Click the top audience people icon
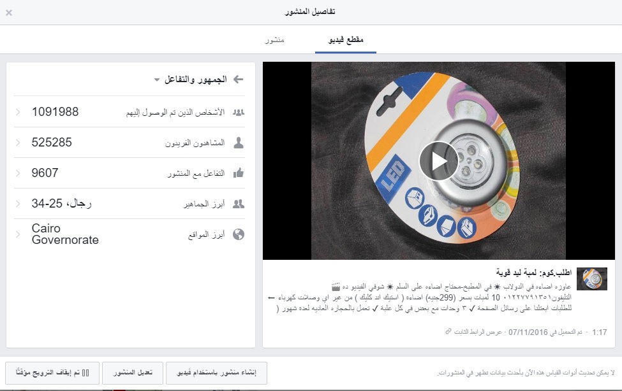Screen dimensions: 622x391 (239, 204)
